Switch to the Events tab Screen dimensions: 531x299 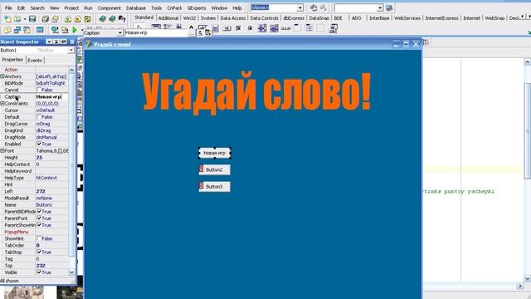35,61
